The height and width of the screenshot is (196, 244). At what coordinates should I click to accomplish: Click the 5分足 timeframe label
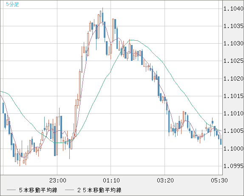[12, 4]
